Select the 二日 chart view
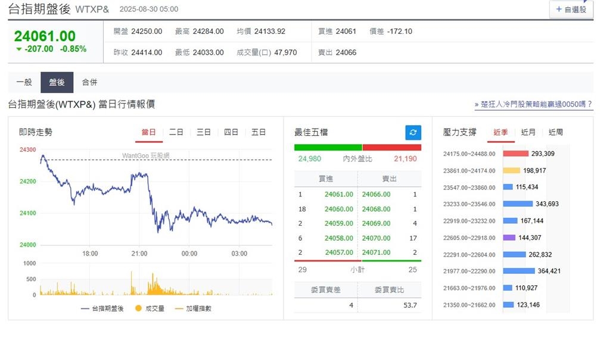Image resolution: width=610 pixels, height=343 pixels. tap(176, 132)
